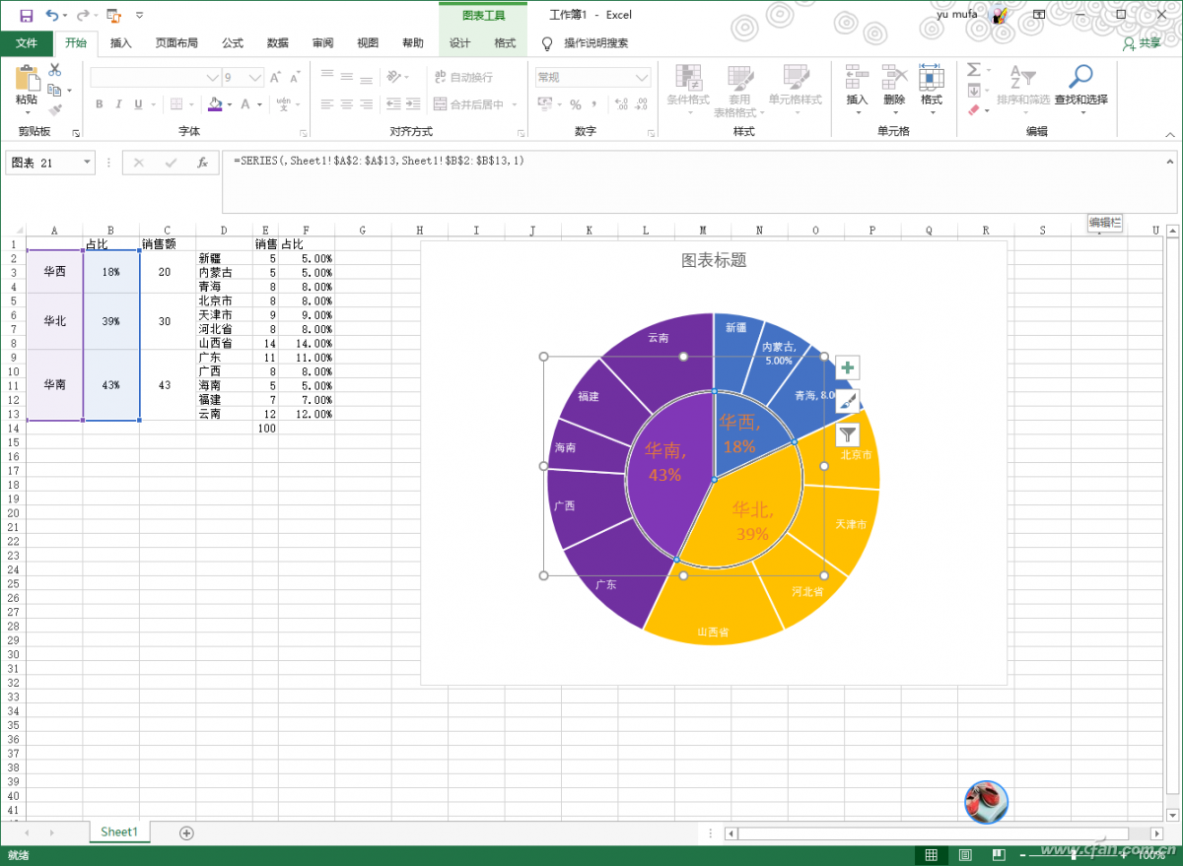
Task: Click Wrap Text (自动换行) button
Action: (463, 77)
